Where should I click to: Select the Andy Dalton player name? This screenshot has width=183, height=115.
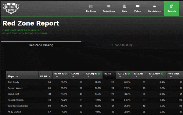(x=14, y=112)
